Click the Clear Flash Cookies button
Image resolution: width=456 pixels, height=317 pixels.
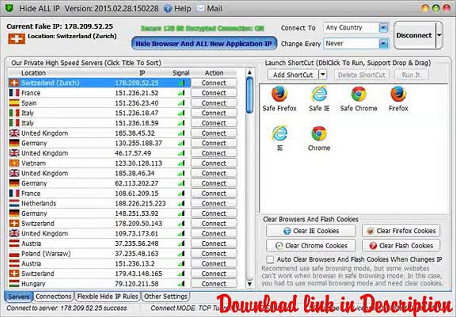pyautogui.click(x=401, y=246)
